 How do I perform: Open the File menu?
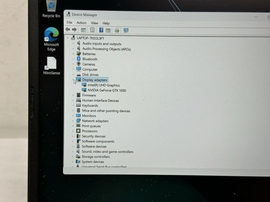point(69,23)
